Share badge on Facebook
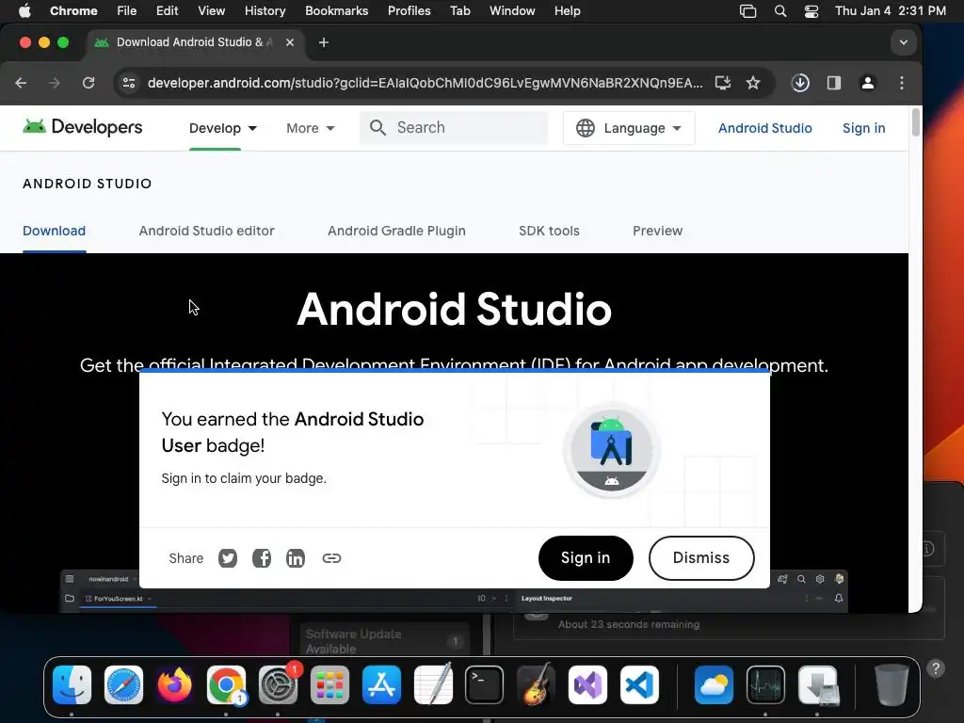Viewport: 964px width, 723px height. (262, 558)
